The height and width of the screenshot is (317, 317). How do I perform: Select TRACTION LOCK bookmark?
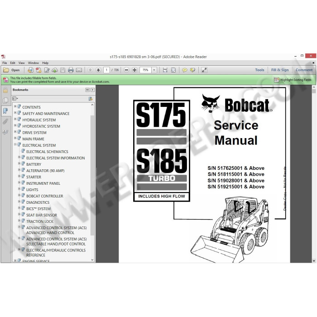tap(40, 221)
